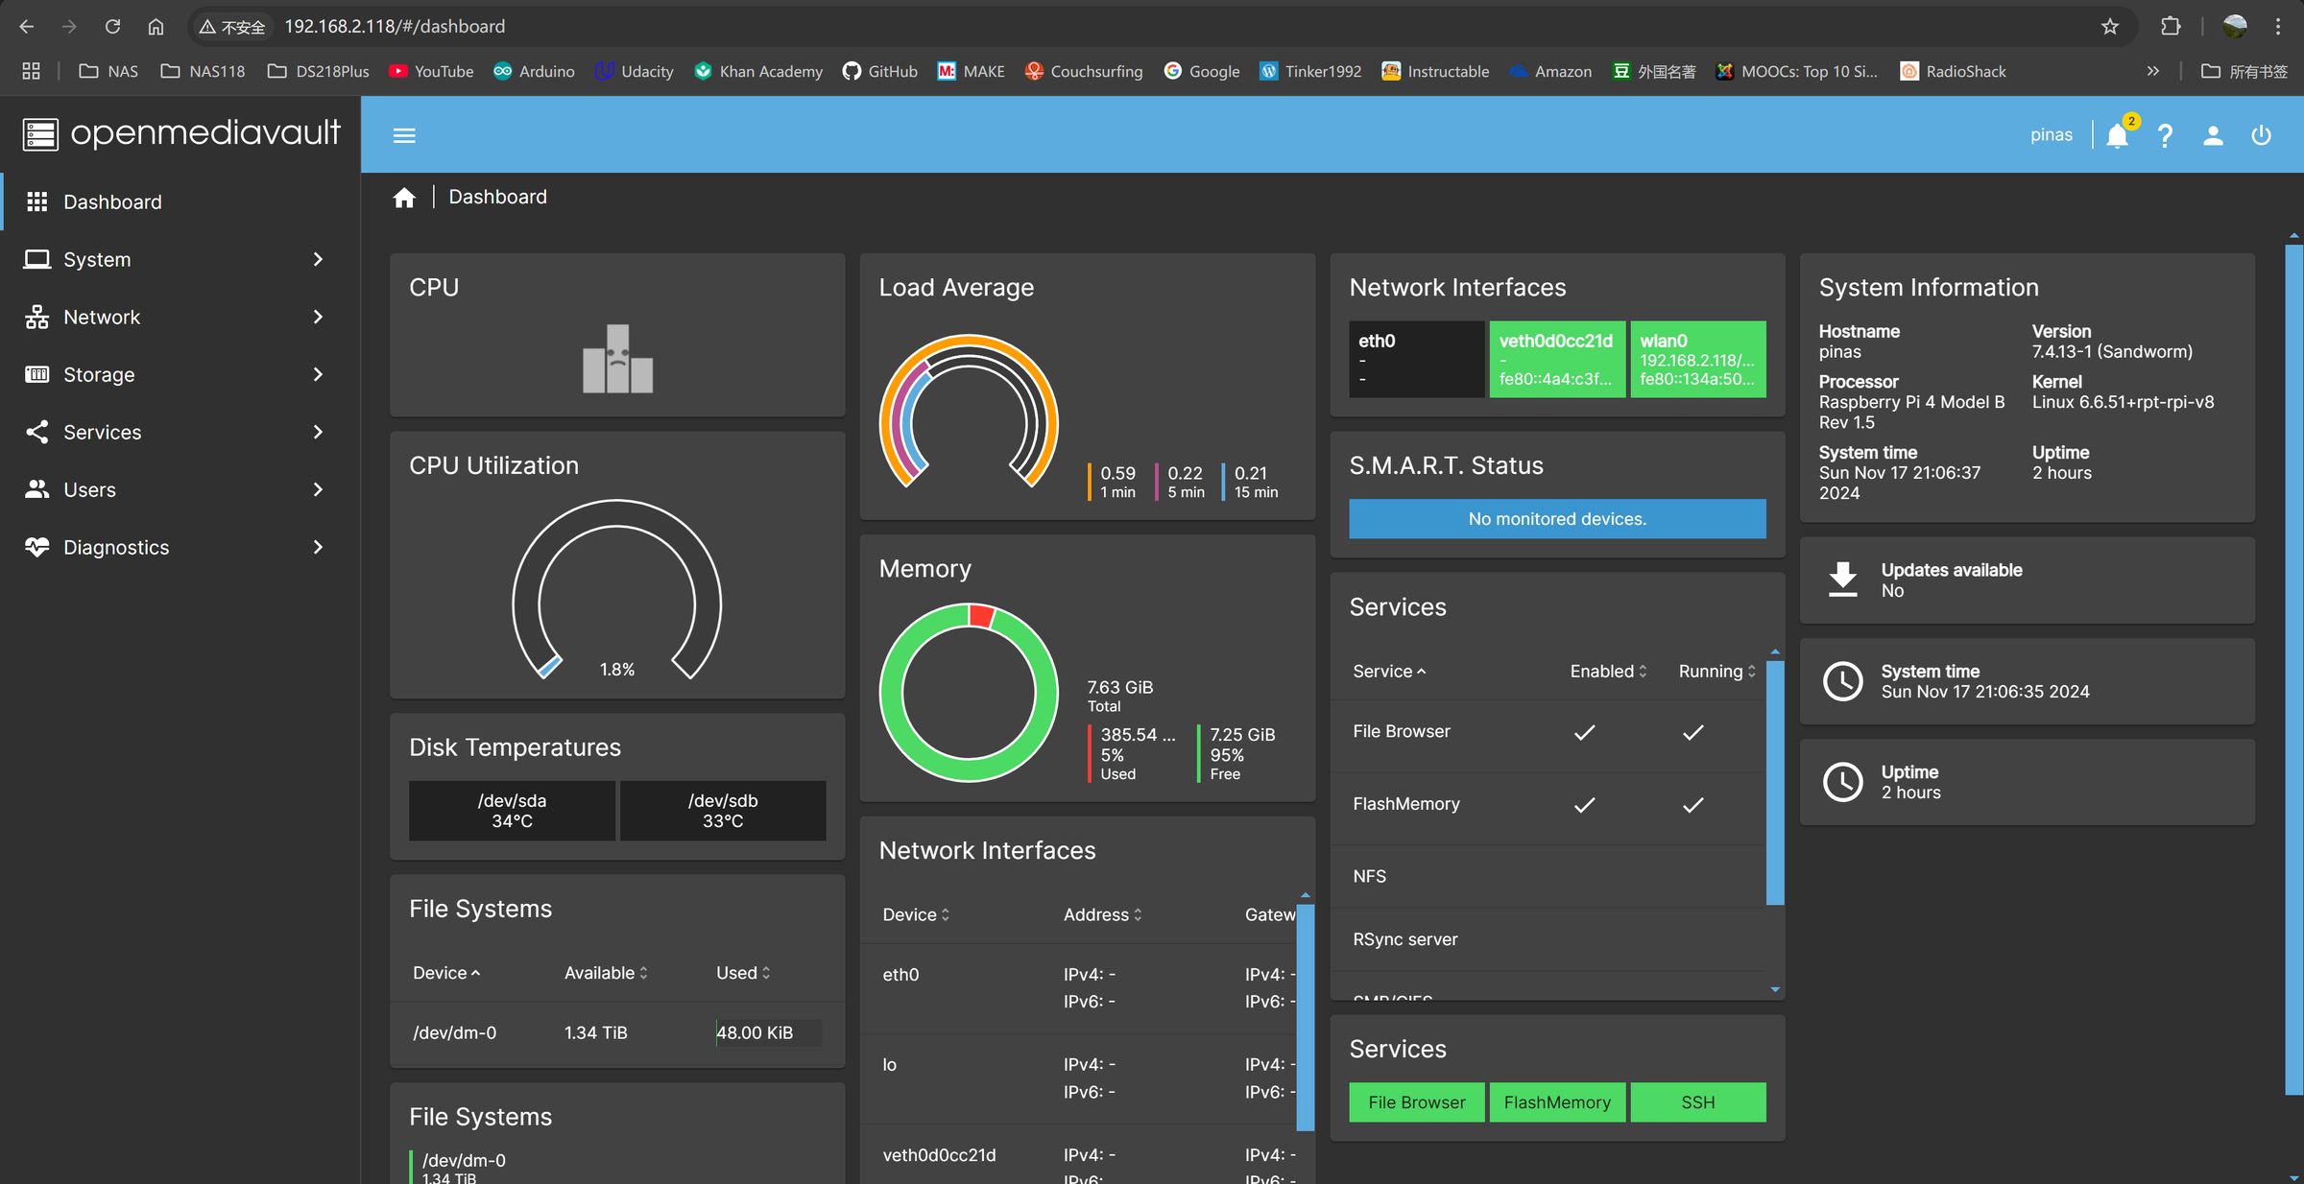The image size is (2304, 1184).
Task: Click the Services table scrollbar
Action: 1775,782
